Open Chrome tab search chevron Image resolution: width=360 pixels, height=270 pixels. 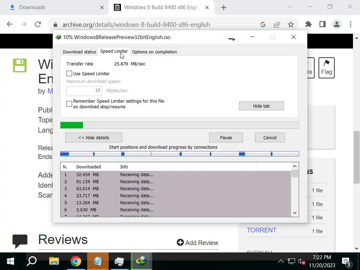coord(290,7)
